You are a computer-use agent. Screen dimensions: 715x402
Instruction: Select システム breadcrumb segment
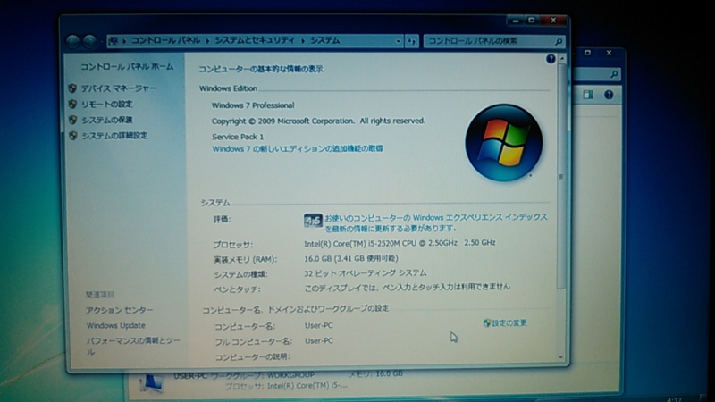click(325, 40)
